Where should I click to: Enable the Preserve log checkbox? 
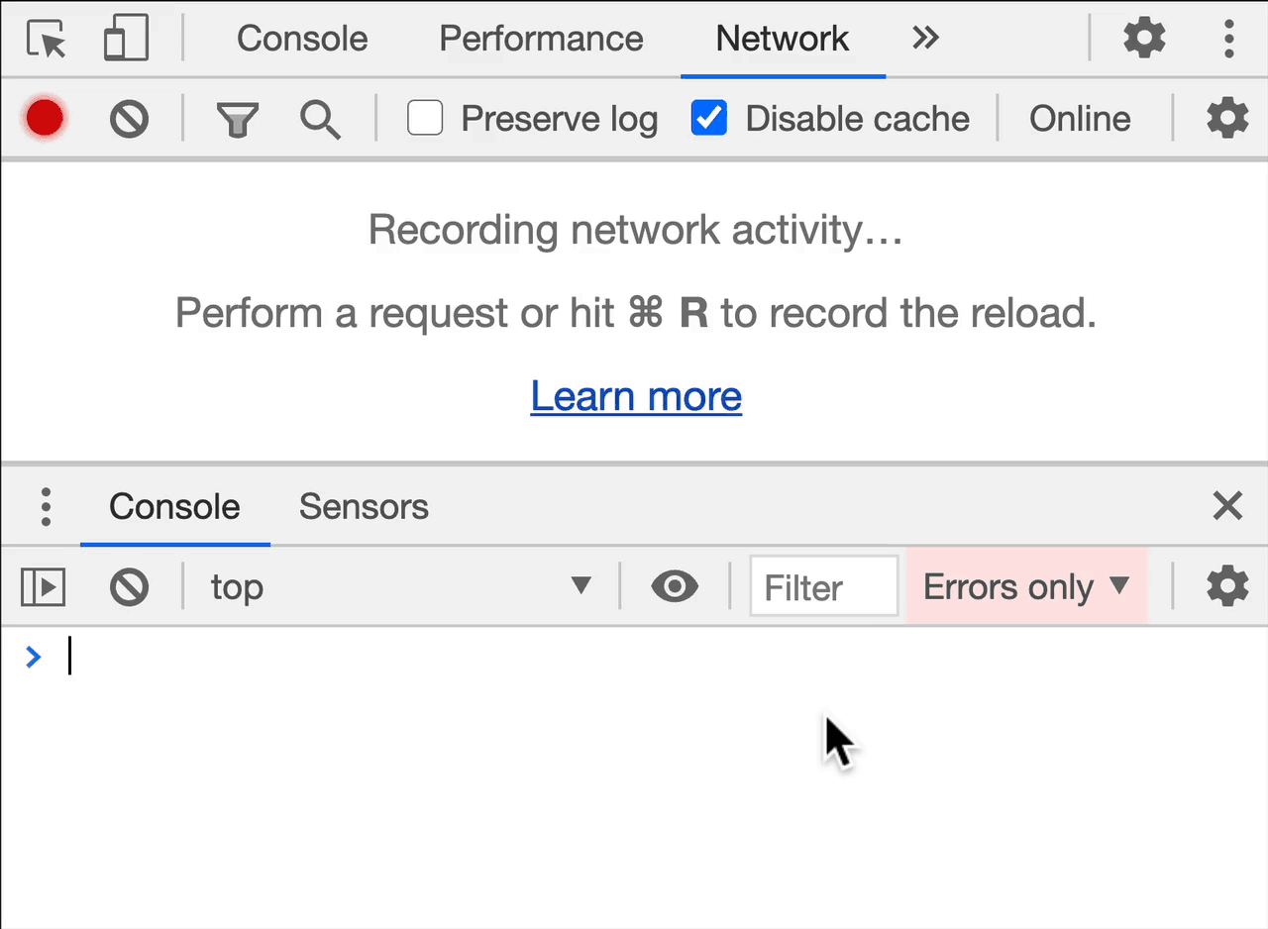425,118
